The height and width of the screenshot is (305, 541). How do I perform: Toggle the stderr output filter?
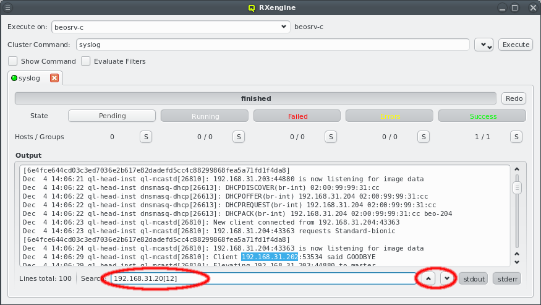pos(506,278)
